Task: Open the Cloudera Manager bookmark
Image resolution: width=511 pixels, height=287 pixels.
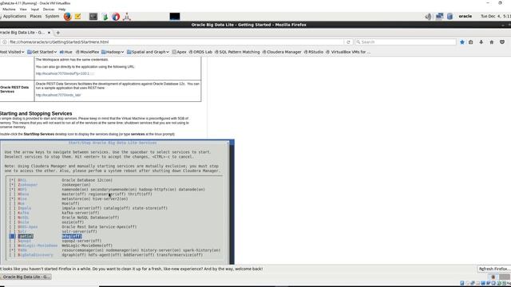Action: coord(282,52)
